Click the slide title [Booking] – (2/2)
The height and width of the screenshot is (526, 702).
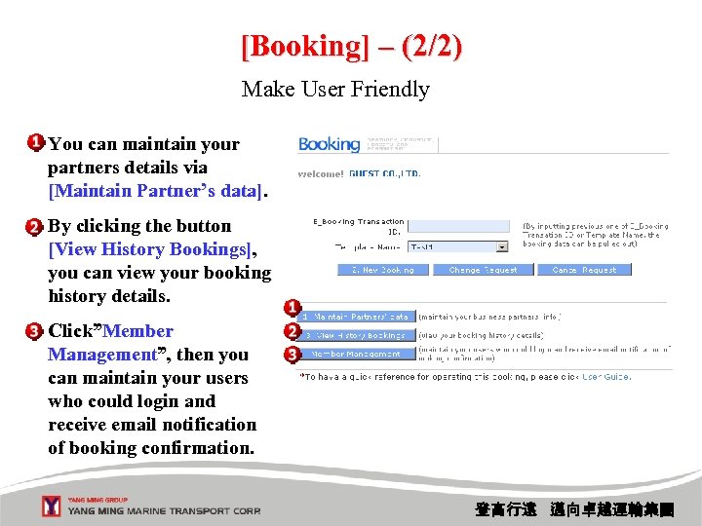351,46
